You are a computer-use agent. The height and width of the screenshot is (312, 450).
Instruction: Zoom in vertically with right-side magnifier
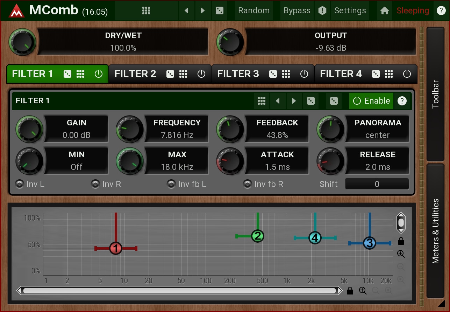pos(401,254)
